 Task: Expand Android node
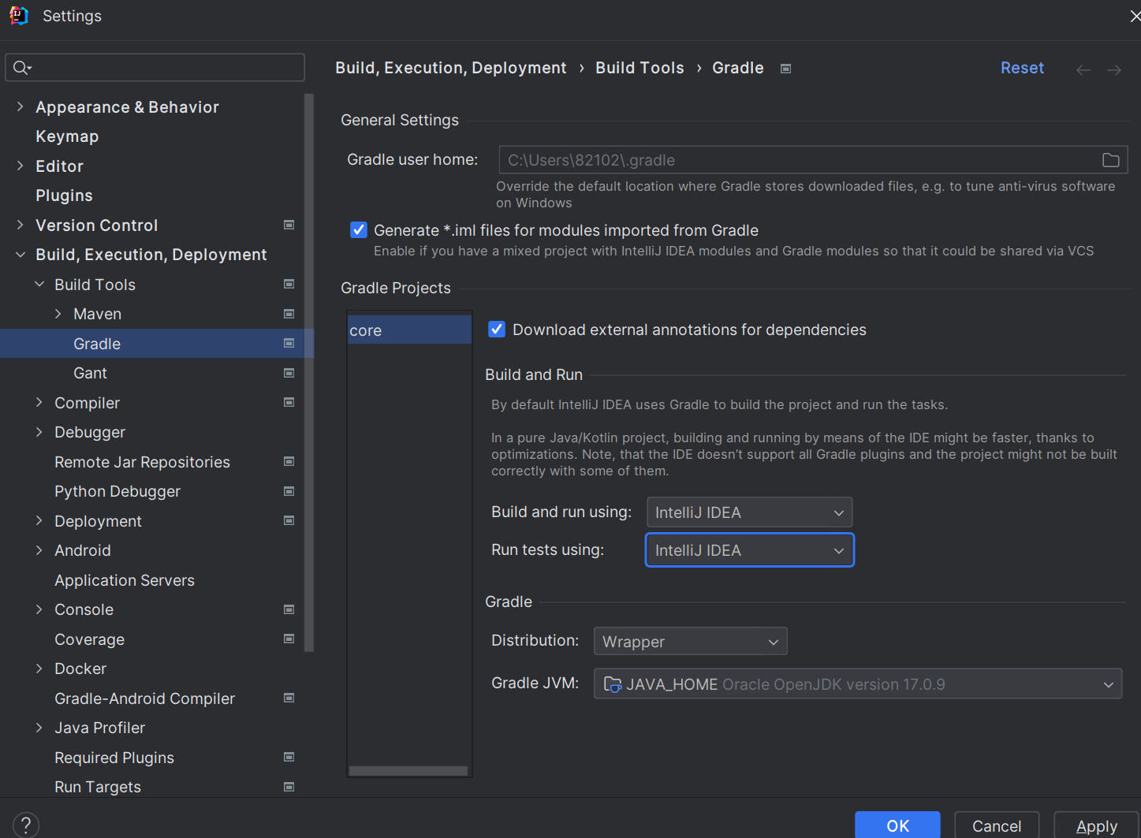click(39, 550)
